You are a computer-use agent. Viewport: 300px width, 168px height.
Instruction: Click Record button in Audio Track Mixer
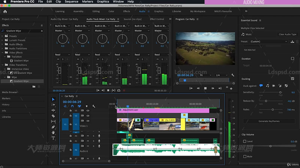point(124,90)
